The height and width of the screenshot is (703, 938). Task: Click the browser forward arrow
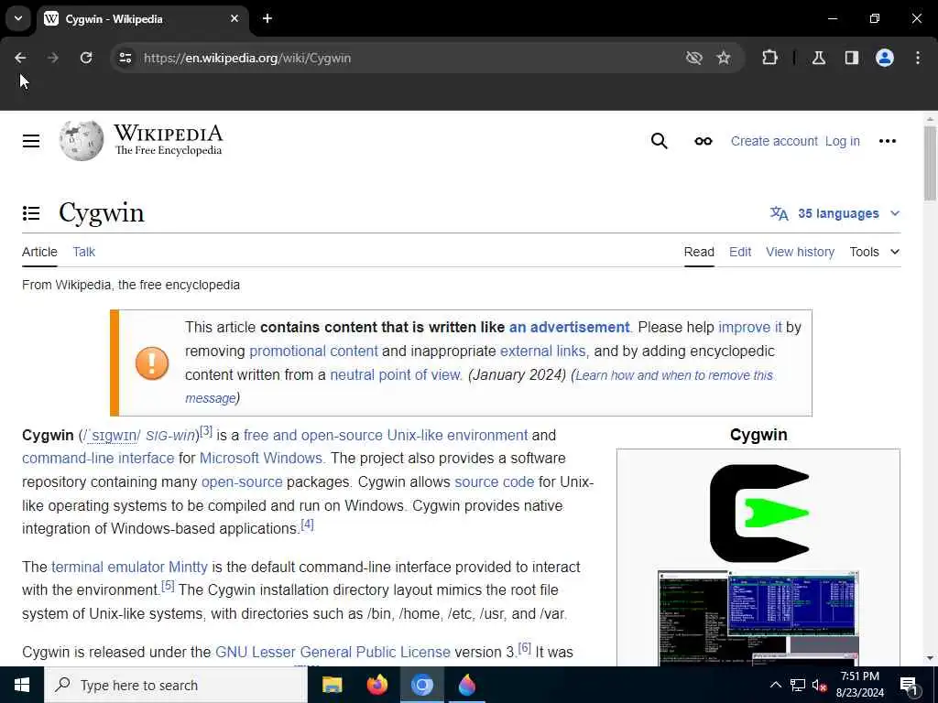pyautogui.click(x=53, y=58)
